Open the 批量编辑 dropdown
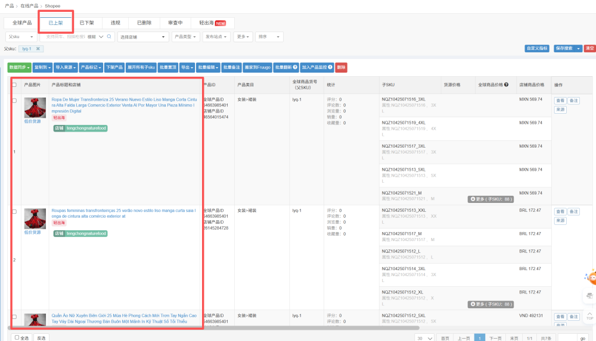Viewport: 596px width, 341px height. 208,67
